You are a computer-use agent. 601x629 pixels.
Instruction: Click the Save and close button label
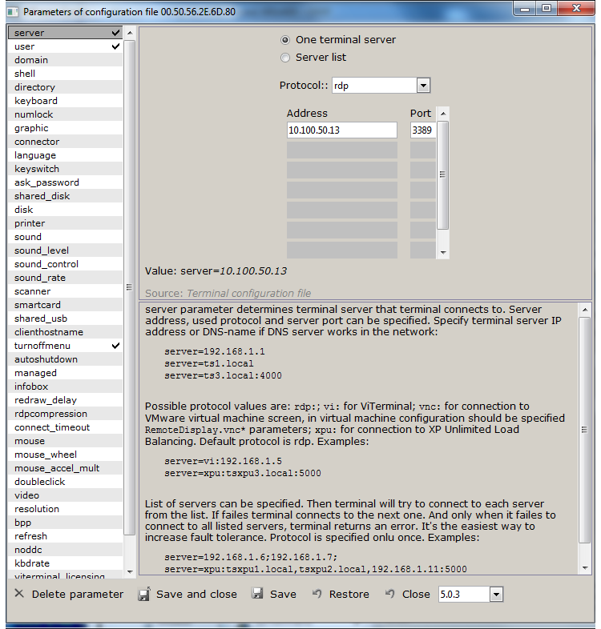click(196, 594)
